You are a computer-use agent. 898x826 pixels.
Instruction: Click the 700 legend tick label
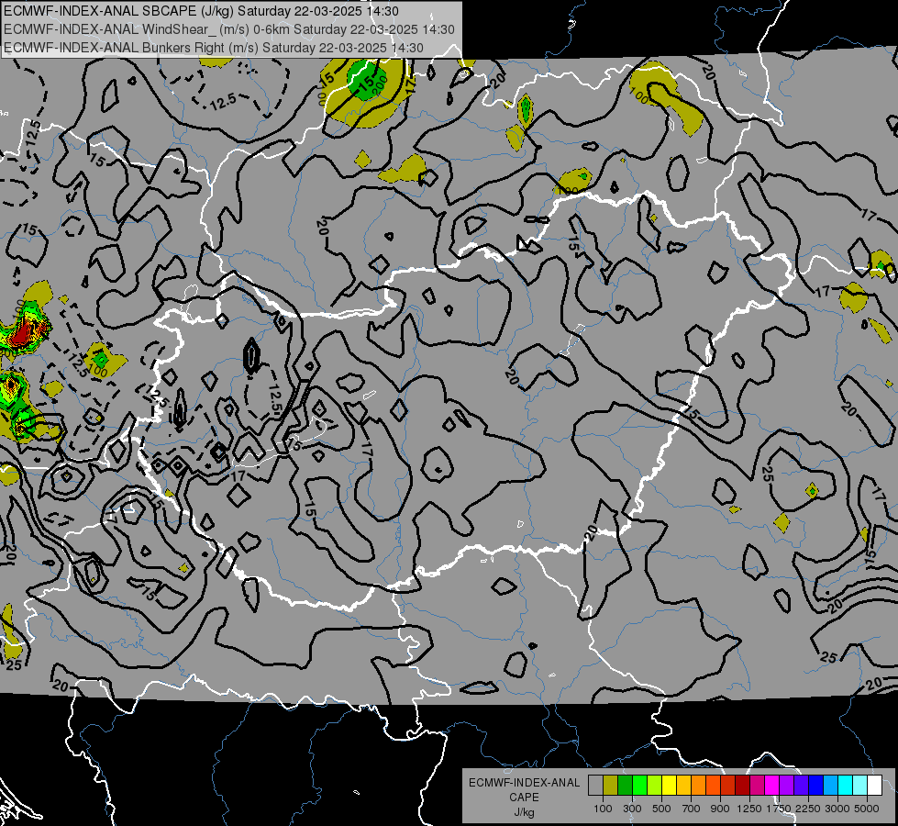tap(692, 809)
